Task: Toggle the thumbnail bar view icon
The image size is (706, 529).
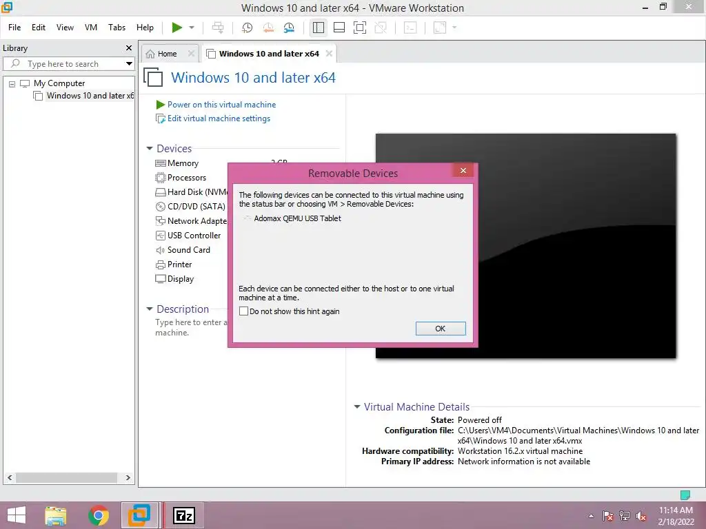Action: 339,28
